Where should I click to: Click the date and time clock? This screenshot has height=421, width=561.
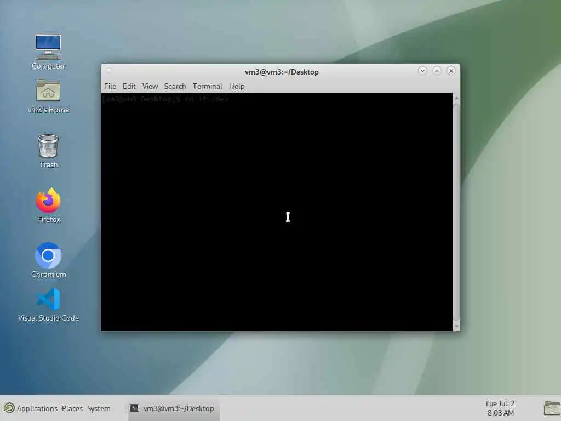[500, 408]
